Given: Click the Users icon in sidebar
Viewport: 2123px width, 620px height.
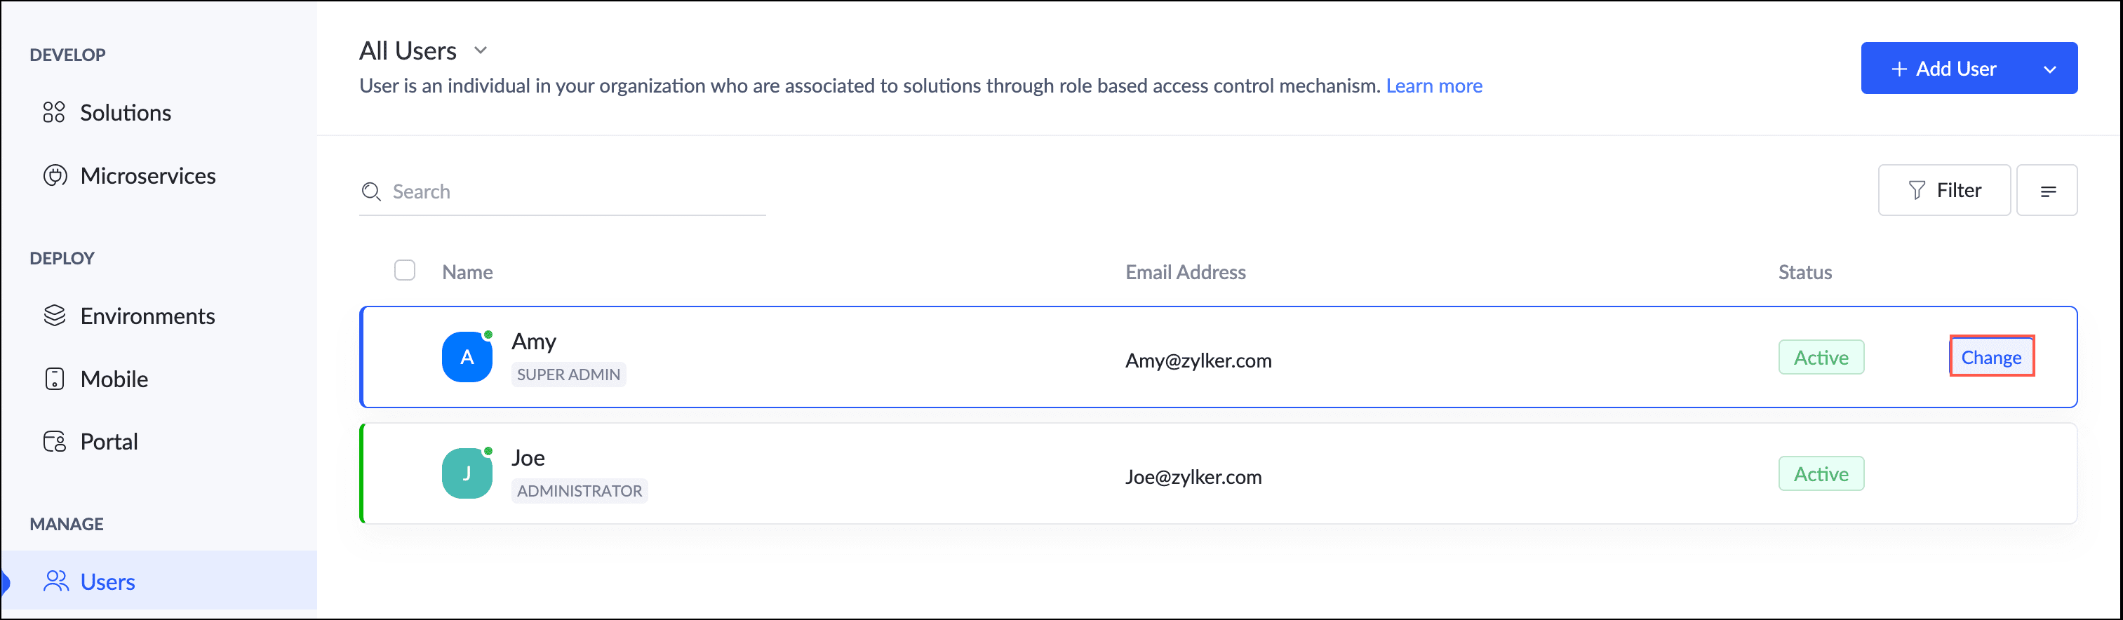Looking at the screenshot, I should click(x=55, y=581).
